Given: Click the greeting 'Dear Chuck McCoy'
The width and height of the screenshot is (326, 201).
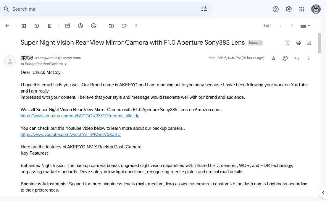Looking at the screenshot, I should click(41, 72).
